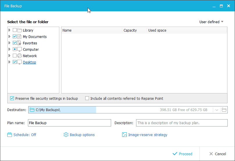This screenshot has height=161, width=235.
Task: Uncheck Preserve file security settings in backup
Action: coord(12,98)
